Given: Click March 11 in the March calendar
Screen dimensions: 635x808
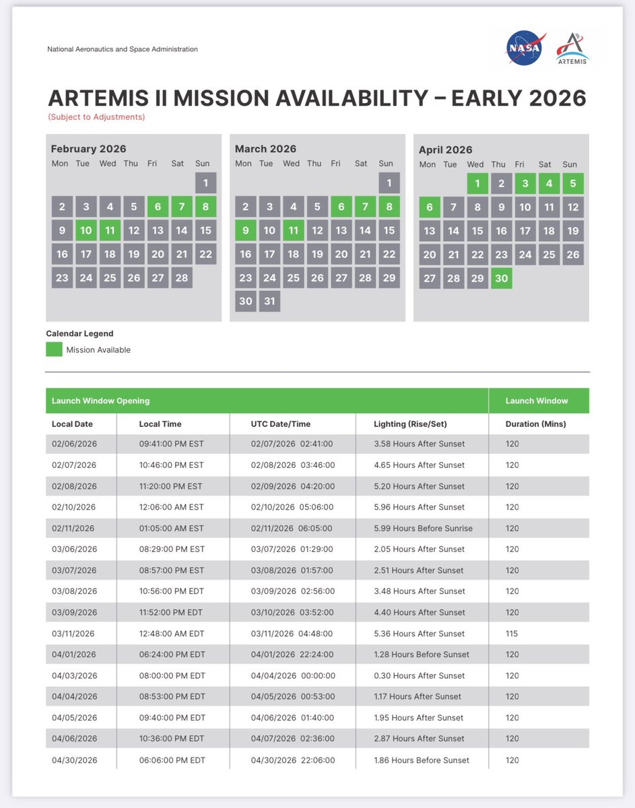Looking at the screenshot, I should [x=293, y=231].
